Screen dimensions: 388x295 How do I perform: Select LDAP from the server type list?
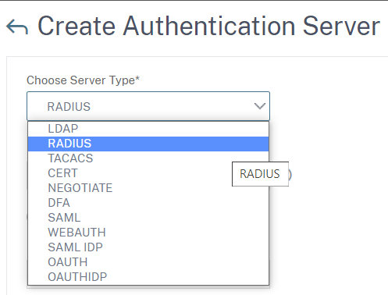coord(148,129)
